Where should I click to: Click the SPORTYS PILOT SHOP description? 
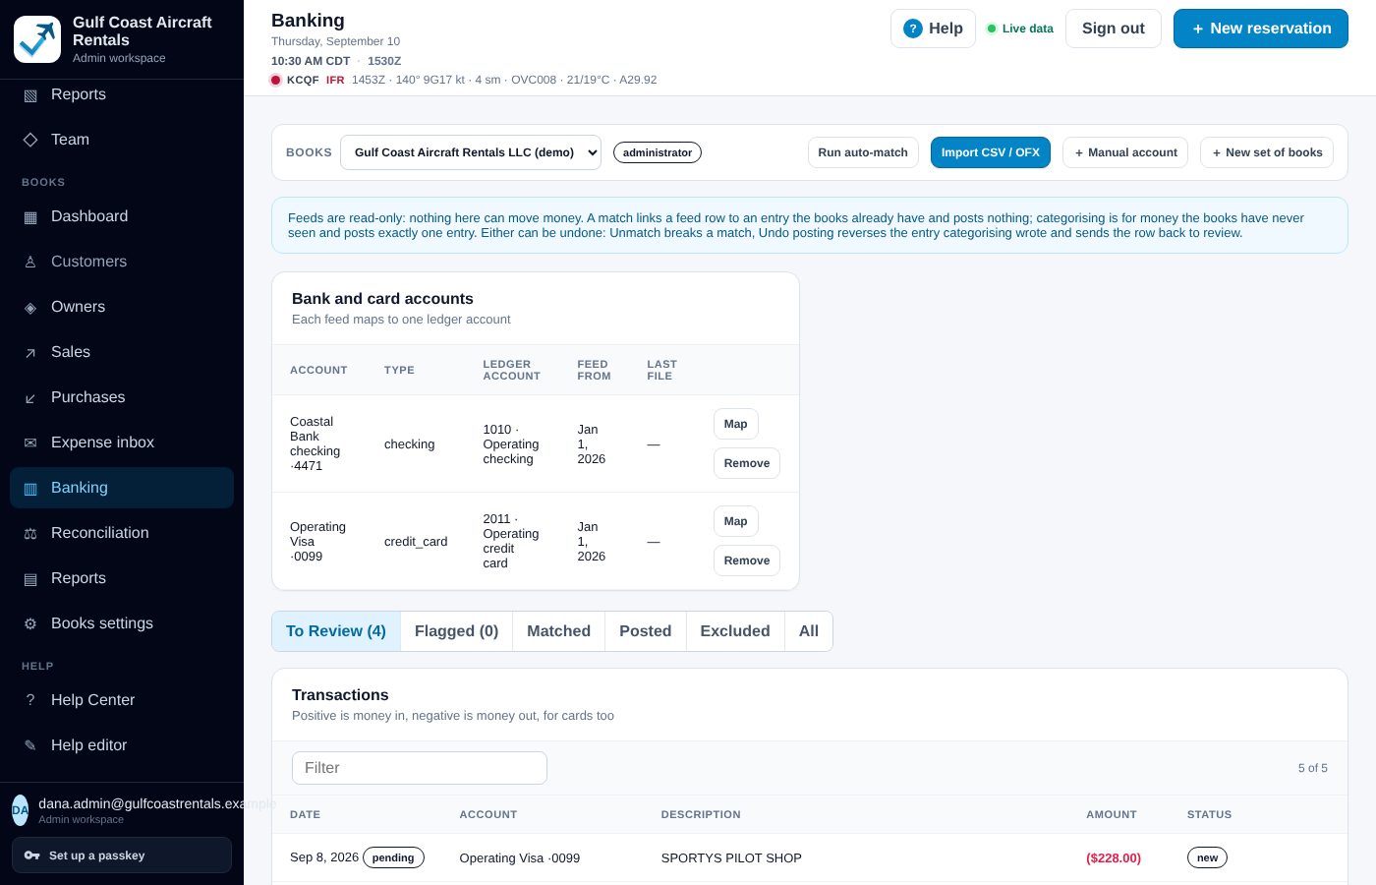tap(731, 858)
